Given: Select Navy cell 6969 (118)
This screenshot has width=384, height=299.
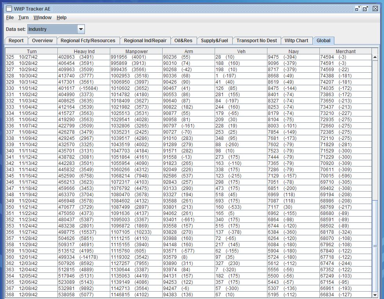Looking at the screenshot, I should point(294,195).
